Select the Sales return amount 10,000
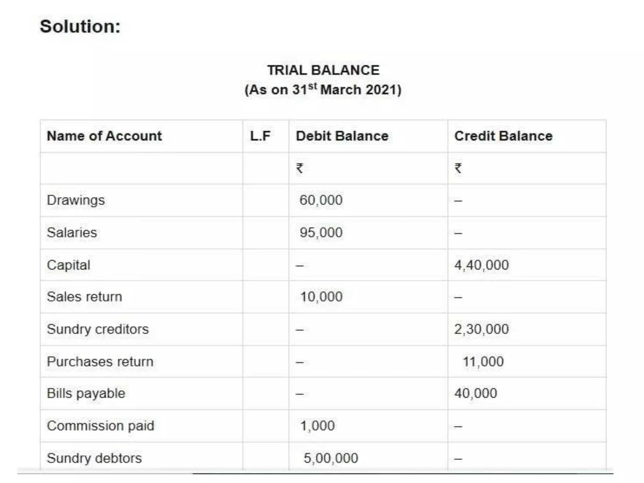Screen dimensions: 644x483 click(321, 297)
